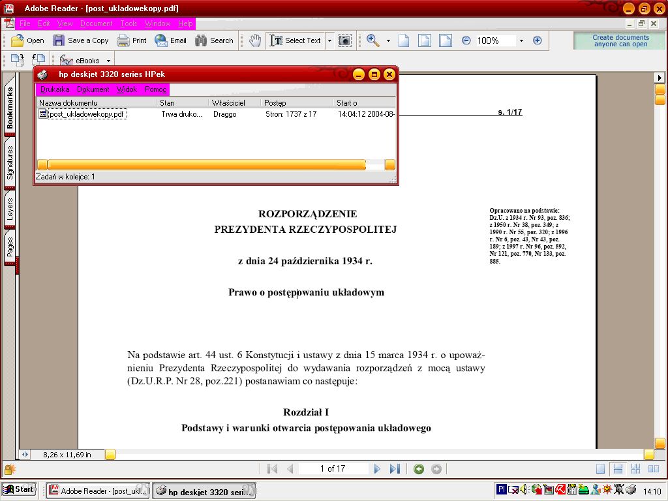
Task: Click the Print toolbar button
Action: [x=132, y=40]
